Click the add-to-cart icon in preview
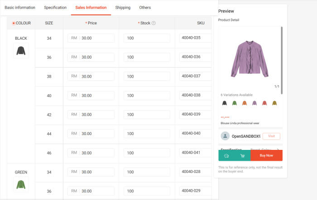Screen dimensions: 317x200 click(x=242, y=156)
